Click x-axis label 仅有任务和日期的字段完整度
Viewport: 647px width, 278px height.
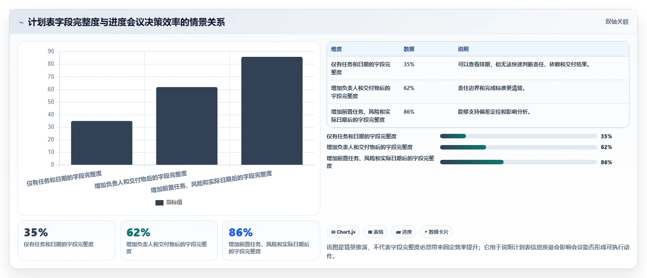(x=64, y=178)
